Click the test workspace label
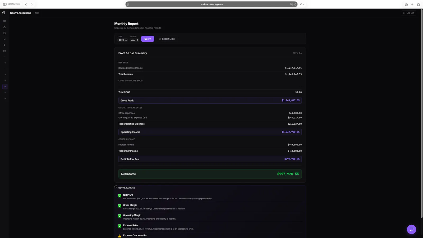 pyautogui.click(x=37, y=13)
